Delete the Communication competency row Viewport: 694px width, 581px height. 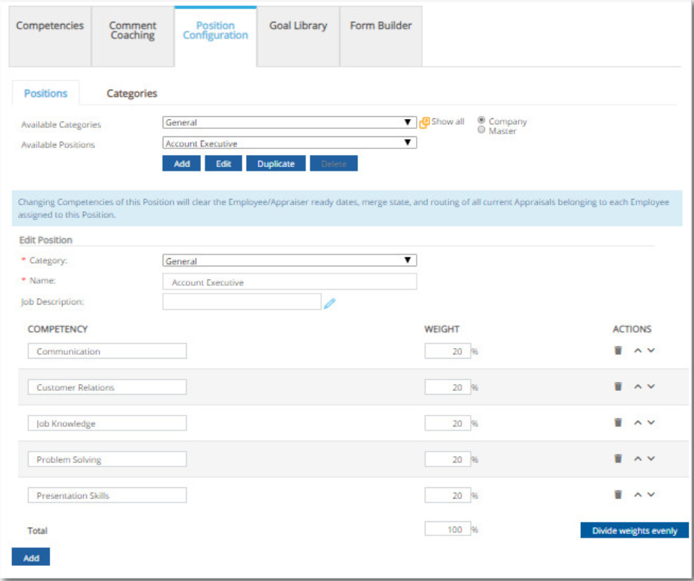(618, 350)
